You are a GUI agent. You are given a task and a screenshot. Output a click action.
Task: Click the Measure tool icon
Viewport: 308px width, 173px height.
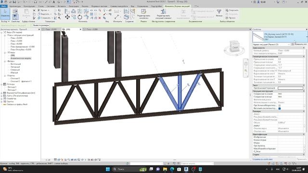coord(116,17)
